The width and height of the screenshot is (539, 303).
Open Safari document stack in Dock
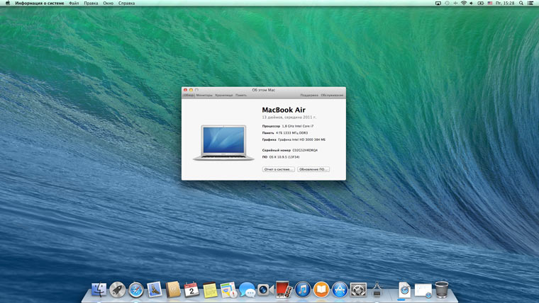coord(404,290)
